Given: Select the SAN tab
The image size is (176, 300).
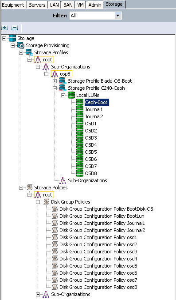Looking at the screenshot, I should coord(68,5).
